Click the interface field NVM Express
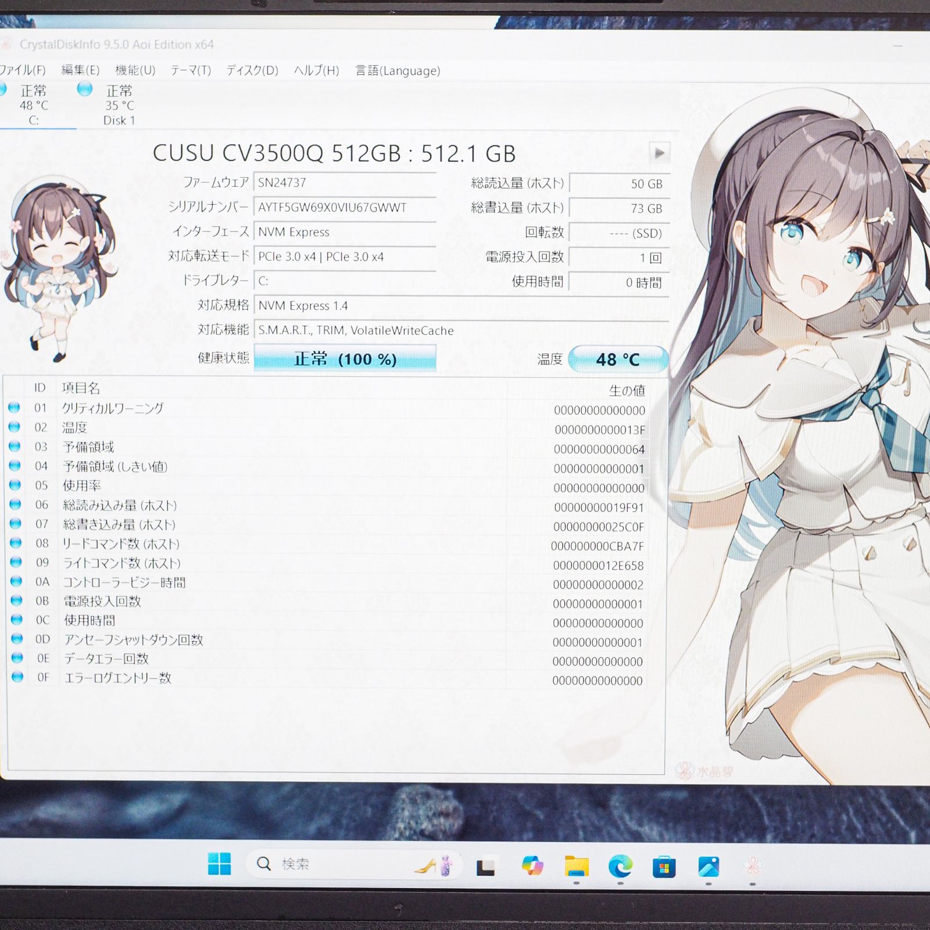The width and height of the screenshot is (930, 930). (x=345, y=232)
